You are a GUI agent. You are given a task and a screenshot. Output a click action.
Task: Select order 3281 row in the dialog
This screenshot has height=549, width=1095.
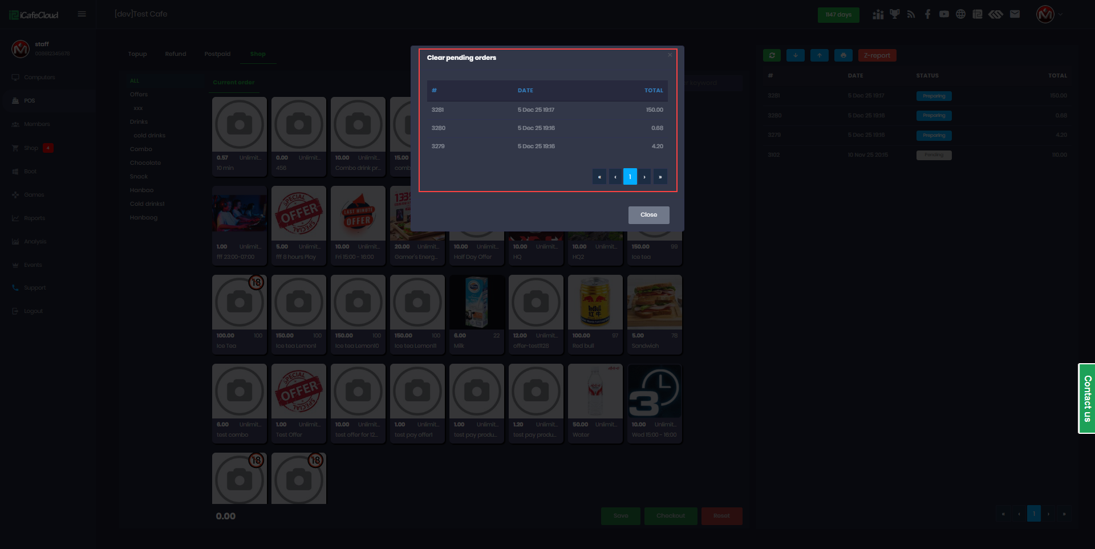547,110
